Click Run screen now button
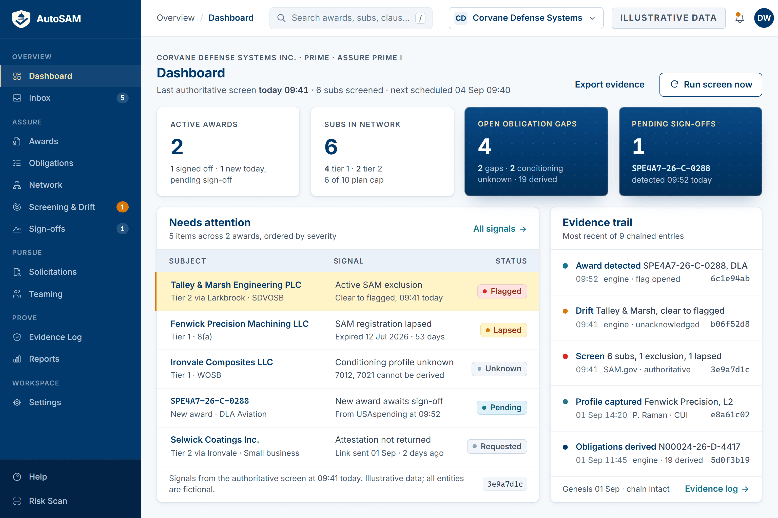 [x=711, y=84]
